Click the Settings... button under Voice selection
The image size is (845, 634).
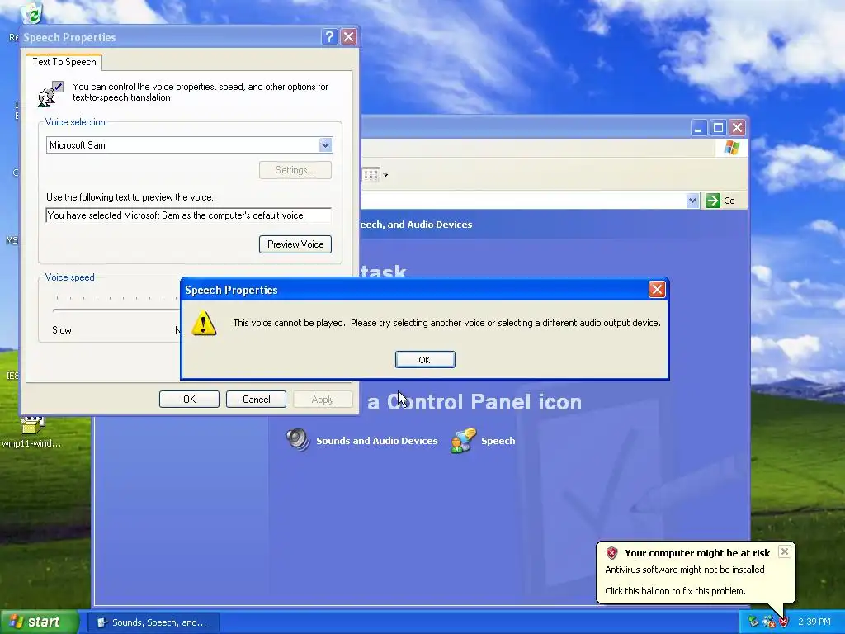[295, 170]
